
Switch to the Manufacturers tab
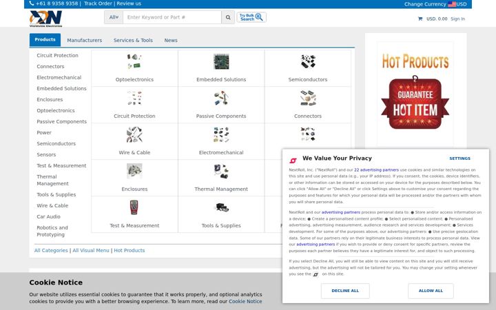point(85,40)
